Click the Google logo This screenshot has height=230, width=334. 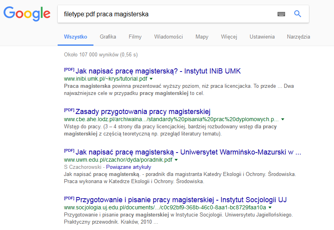(x=27, y=14)
